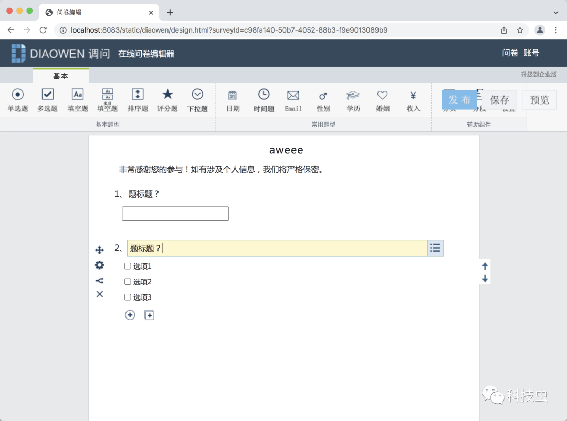This screenshot has width=567, height=421.
Task: Expand the tab search chevron
Action: click(x=556, y=13)
